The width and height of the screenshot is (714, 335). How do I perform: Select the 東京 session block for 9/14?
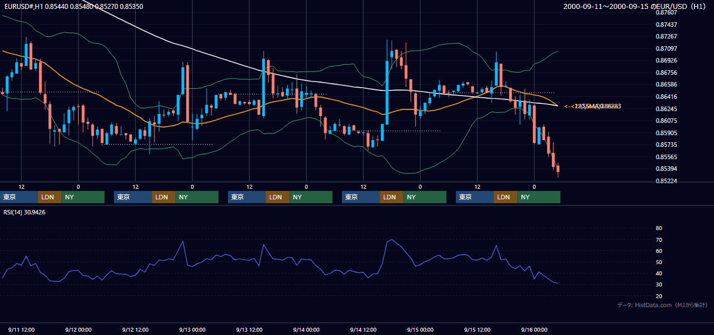point(361,197)
